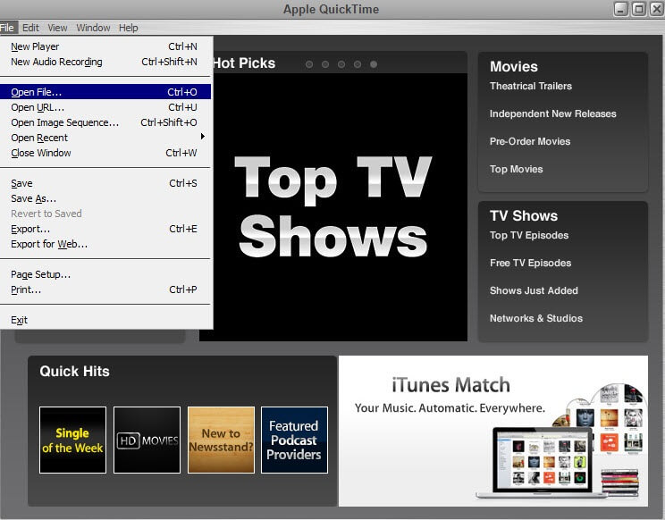Click the Movies section heading
The image size is (665, 520).
coord(514,66)
